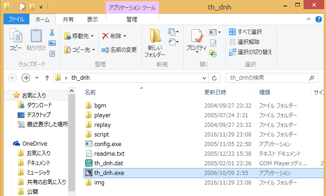Open the File (ファイル) tab
This screenshot has height=196, width=326.
16,19
